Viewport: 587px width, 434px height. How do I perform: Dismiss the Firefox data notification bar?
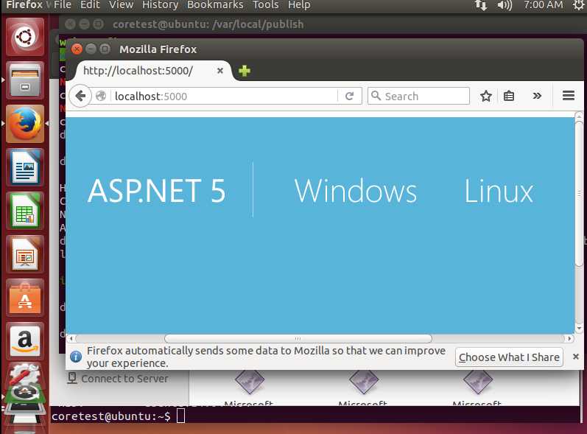pyautogui.click(x=576, y=357)
